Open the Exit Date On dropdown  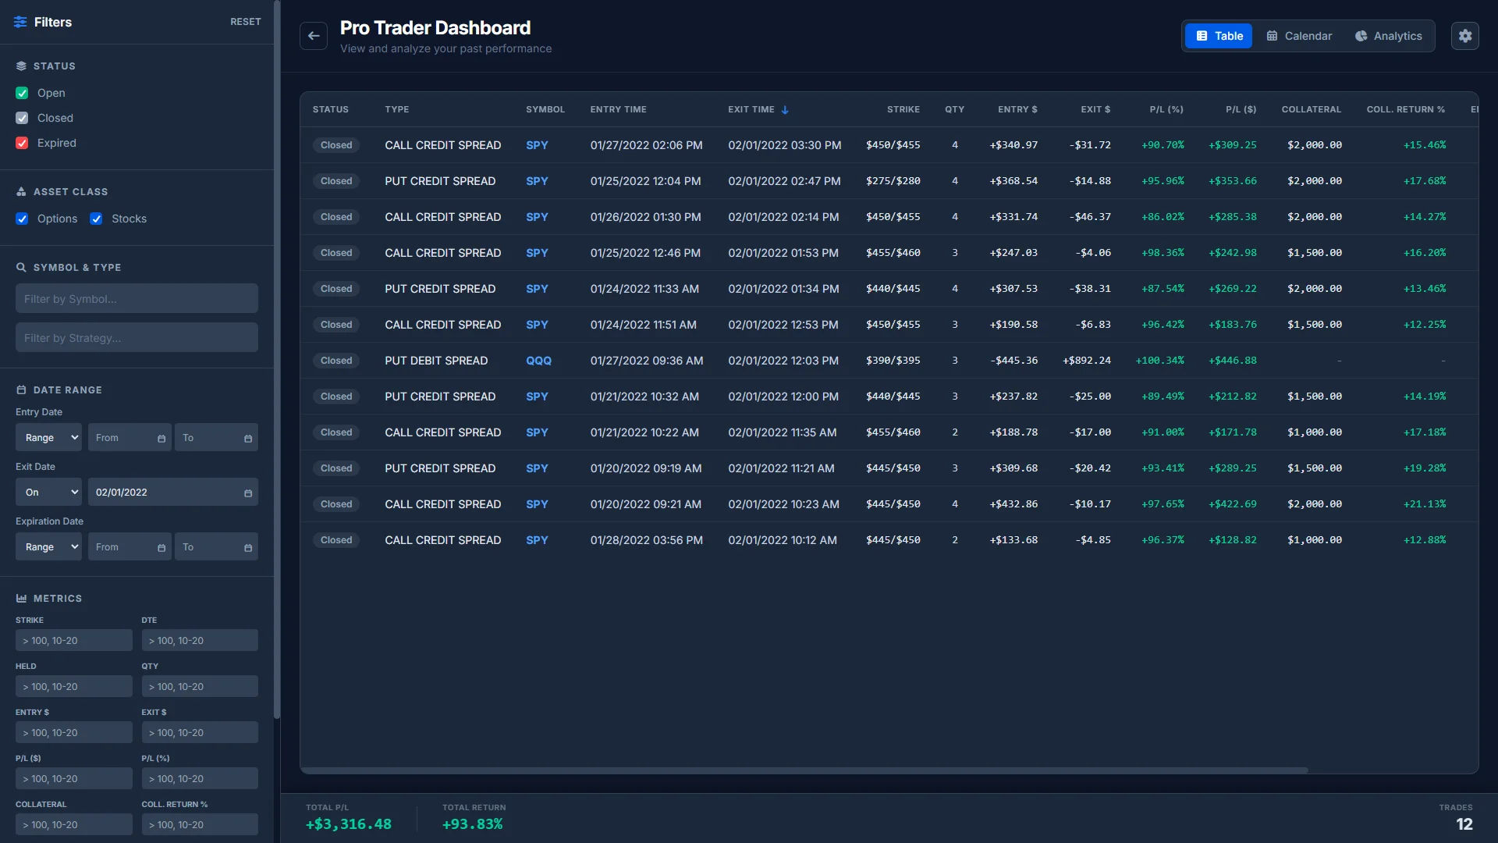(x=48, y=493)
